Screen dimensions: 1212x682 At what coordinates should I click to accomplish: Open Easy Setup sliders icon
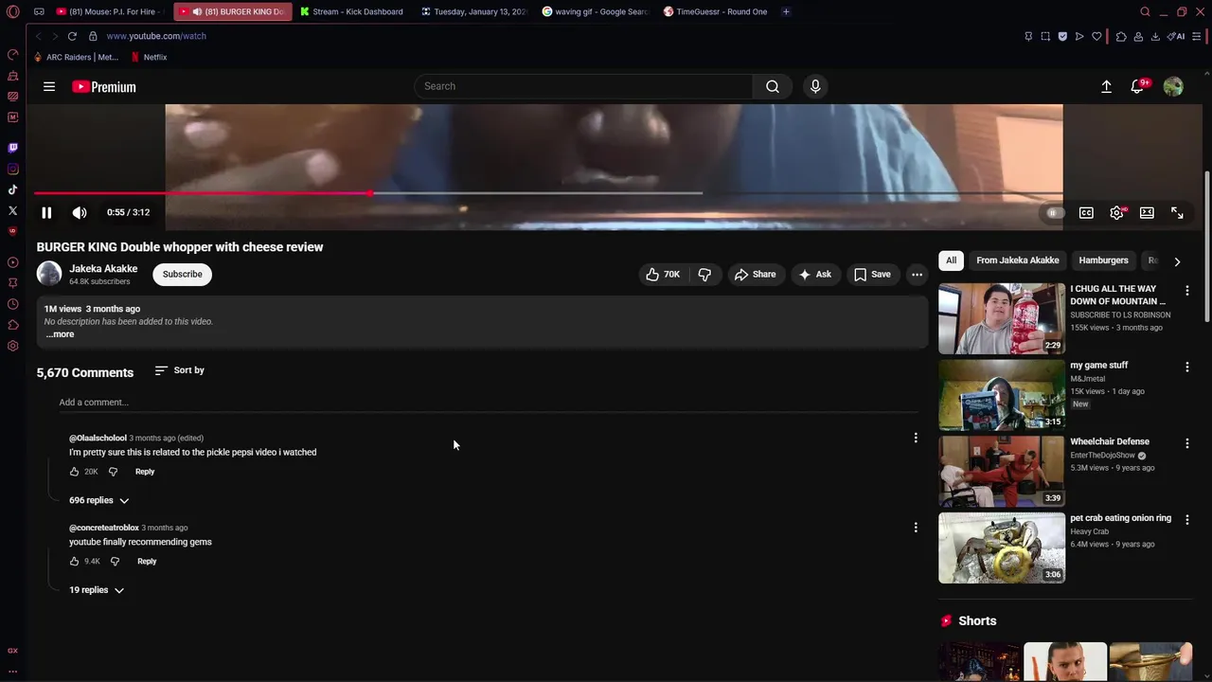1197,36
